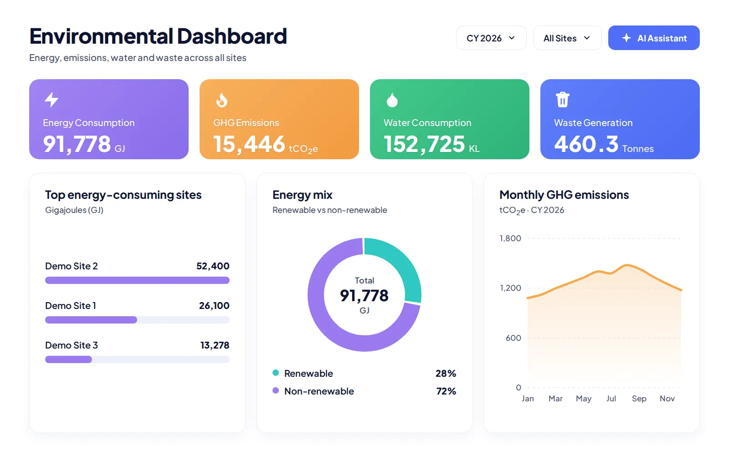Viewport: 729px width, 455px height.
Task: Select the GHG Emissions card
Action: coord(279,119)
